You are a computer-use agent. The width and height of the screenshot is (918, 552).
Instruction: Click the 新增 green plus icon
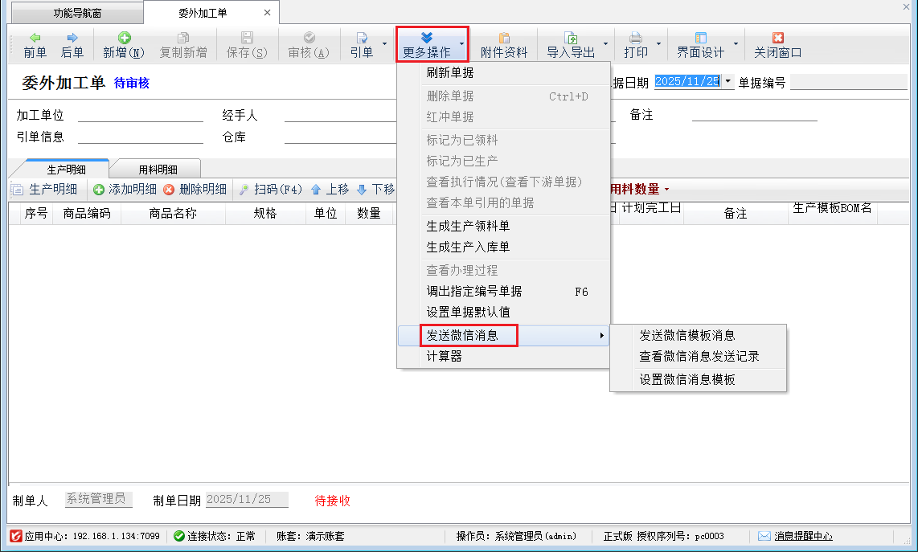coord(124,38)
